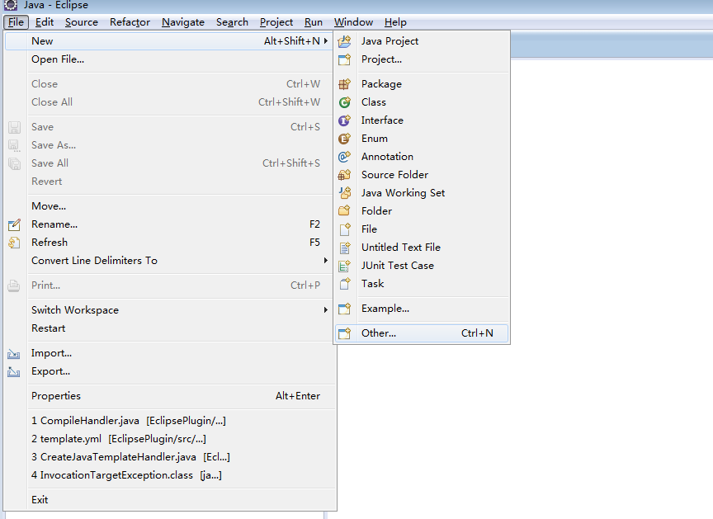Select Move... in the File menu
Screen dimensions: 713x519
[169, 206]
